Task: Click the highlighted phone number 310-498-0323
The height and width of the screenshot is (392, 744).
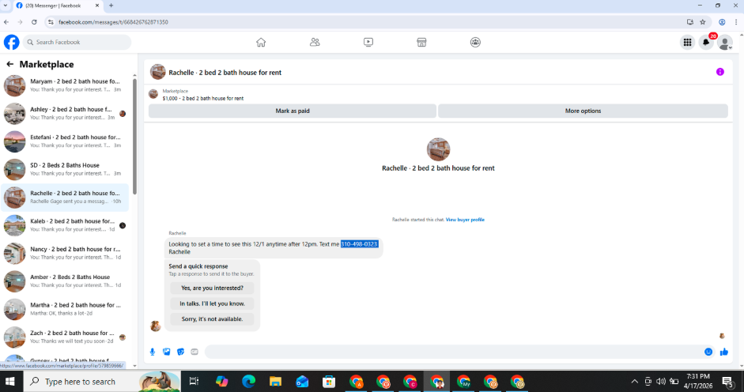Action: coord(359,244)
